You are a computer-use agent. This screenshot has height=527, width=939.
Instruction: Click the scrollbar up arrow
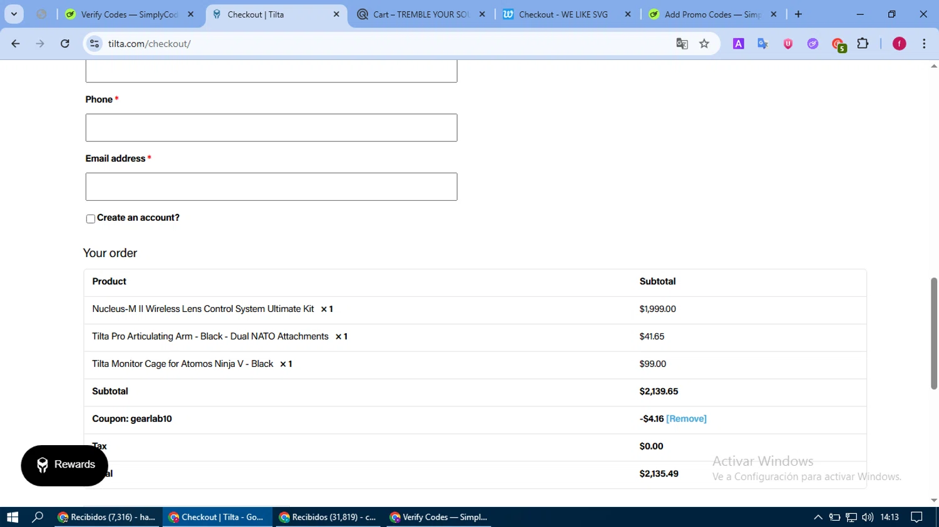(934, 66)
